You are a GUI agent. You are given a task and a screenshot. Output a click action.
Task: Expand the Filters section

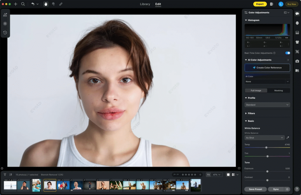(251, 113)
